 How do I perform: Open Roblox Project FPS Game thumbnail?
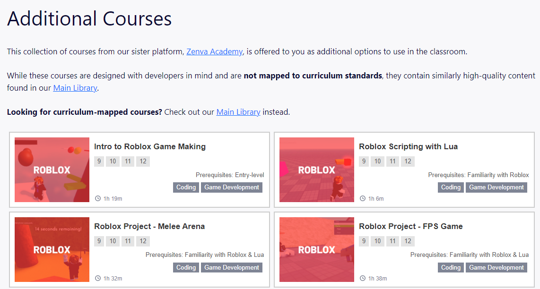pyautogui.click(x=317, y=249)
